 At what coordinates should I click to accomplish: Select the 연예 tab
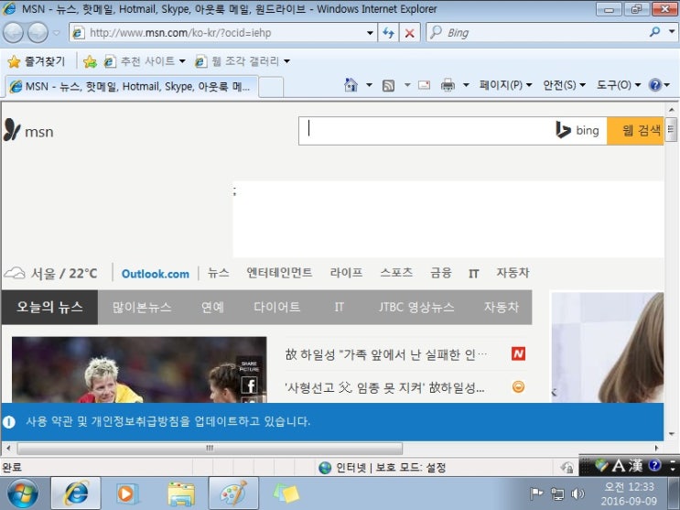click(212, 308)
